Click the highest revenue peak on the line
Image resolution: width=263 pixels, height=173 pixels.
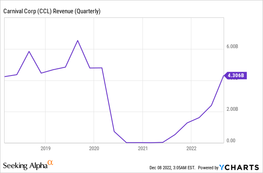77,41
